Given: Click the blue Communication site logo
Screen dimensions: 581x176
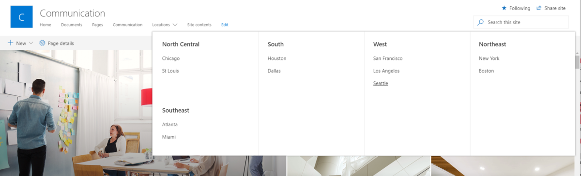Looking at the screenshot, I should tap(21, 17).
